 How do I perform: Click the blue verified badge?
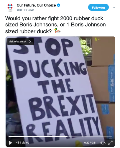59,5
